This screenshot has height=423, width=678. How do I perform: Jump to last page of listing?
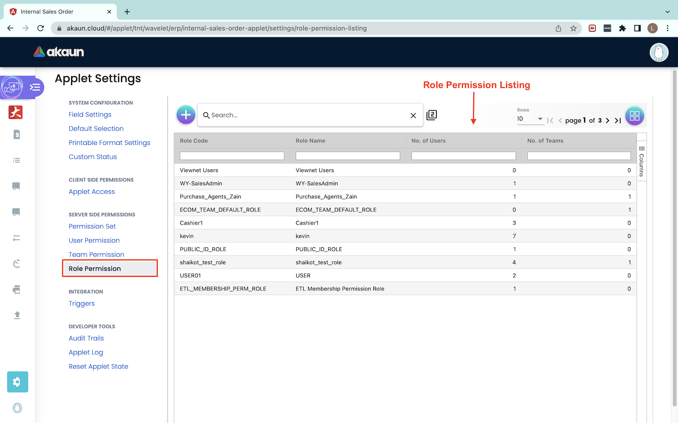[x=618, y=121]
